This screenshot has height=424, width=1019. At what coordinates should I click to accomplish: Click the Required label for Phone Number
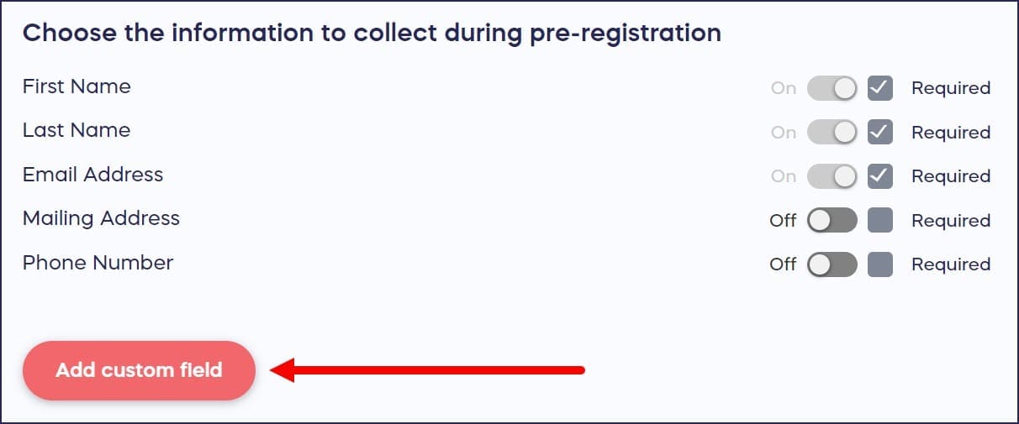pos(951,264)
